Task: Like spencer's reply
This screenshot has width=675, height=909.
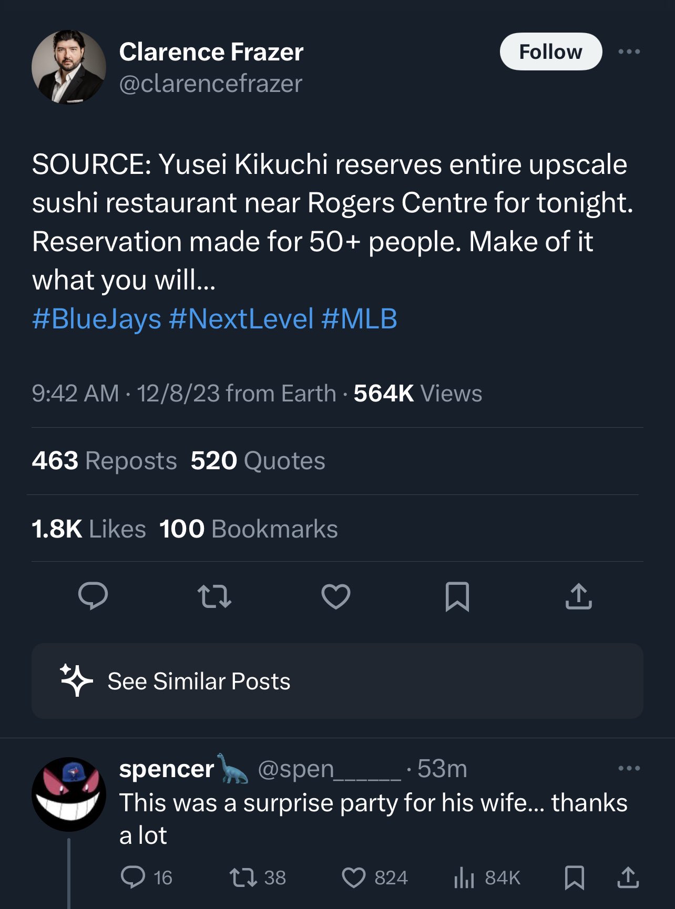Action: [x=354, y=877]
